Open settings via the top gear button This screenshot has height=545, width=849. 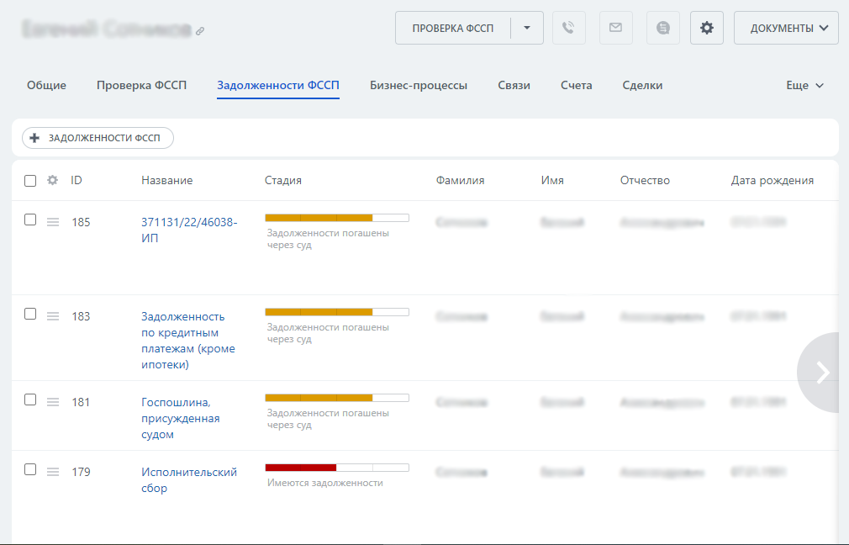pos(707,28)
